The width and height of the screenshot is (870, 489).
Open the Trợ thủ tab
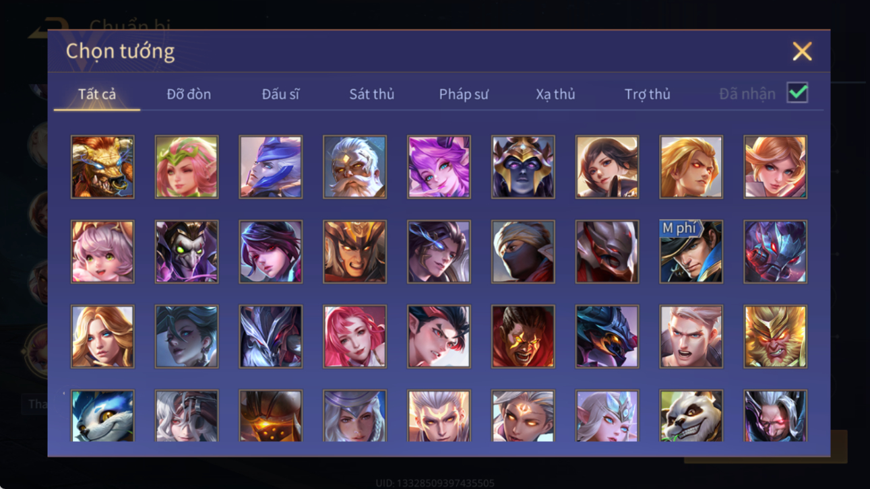coord(647,94)
